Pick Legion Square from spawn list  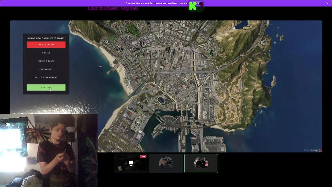click(x=46, y=61)
